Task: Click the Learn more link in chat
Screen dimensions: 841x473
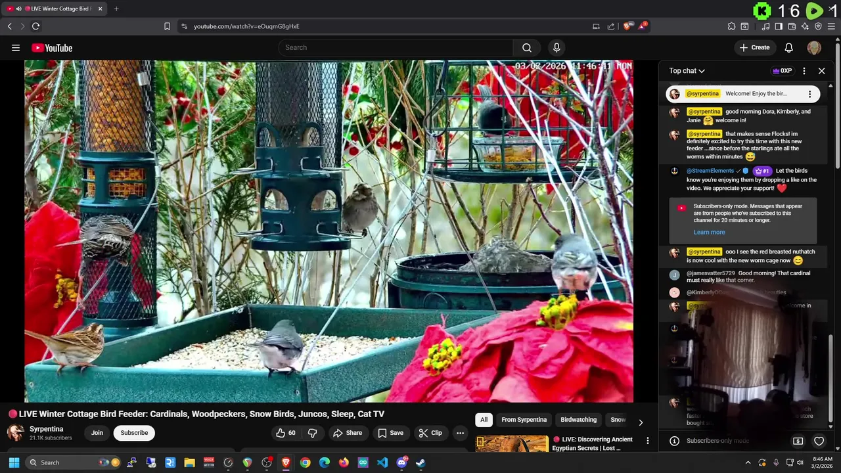Action: click(709, 232)
